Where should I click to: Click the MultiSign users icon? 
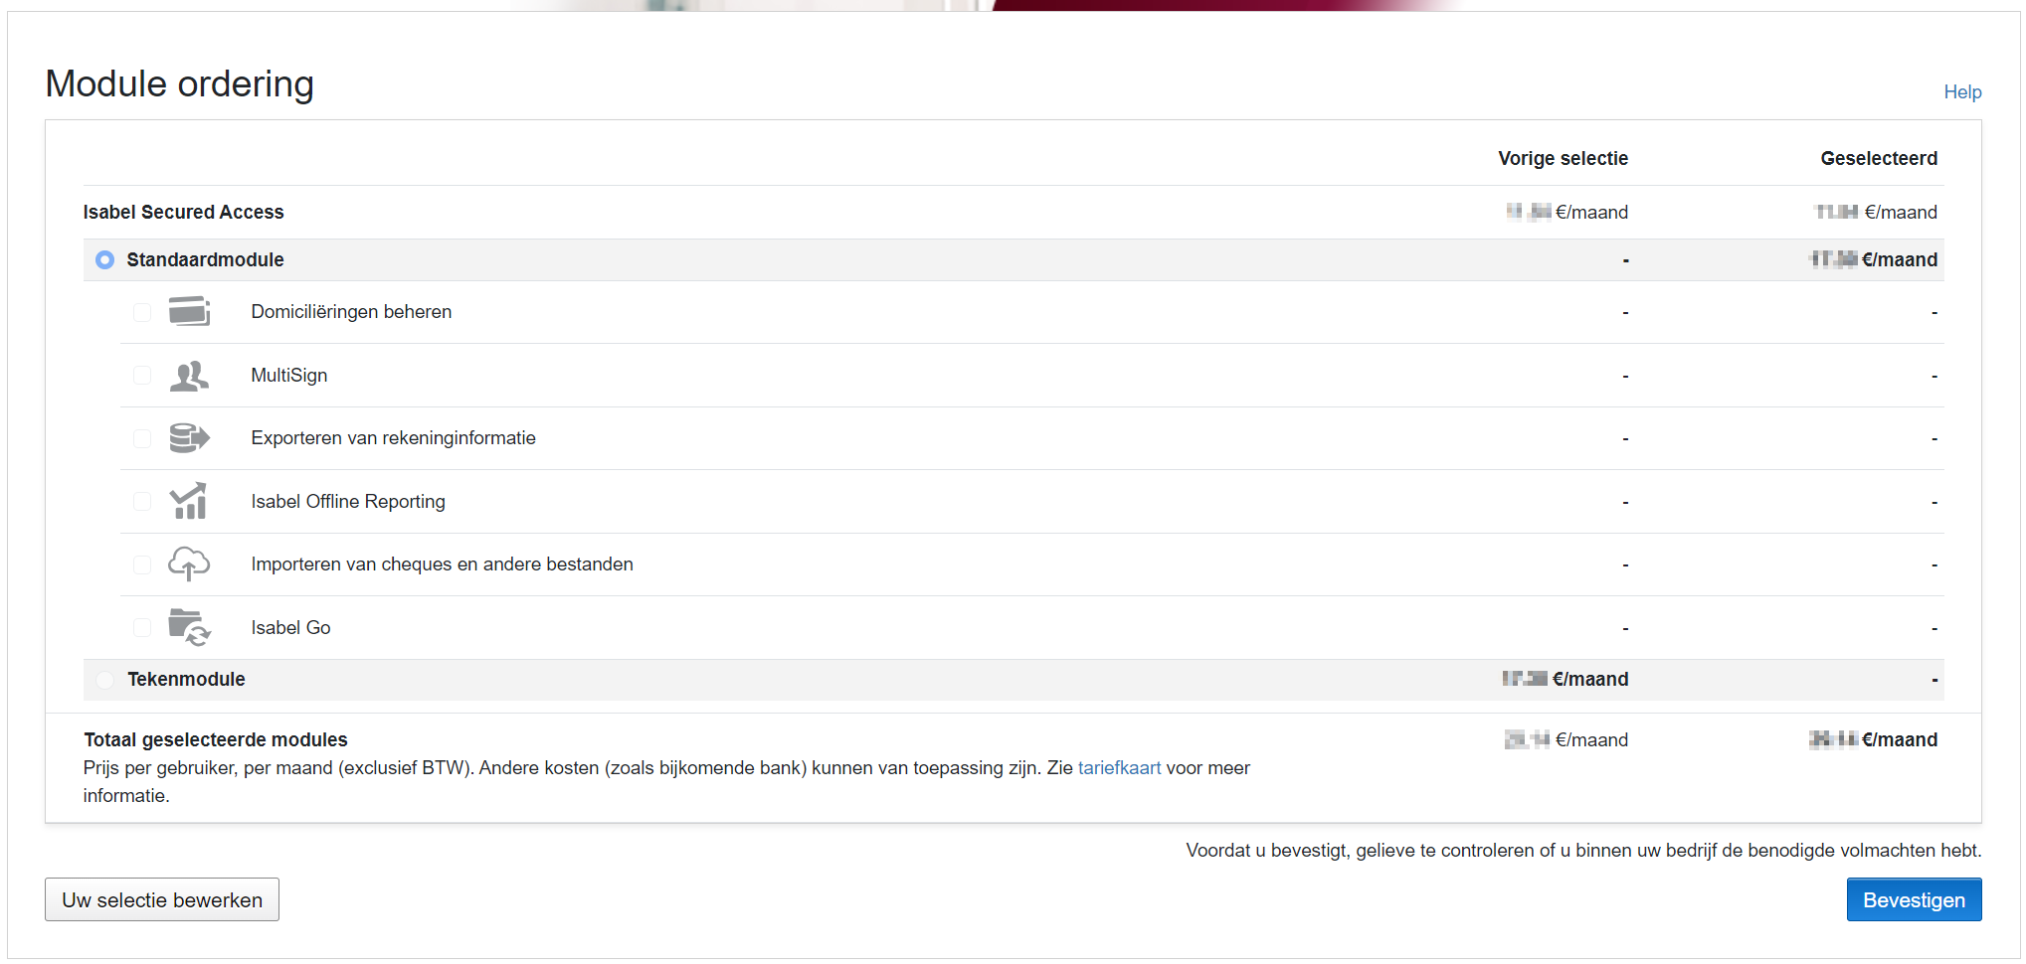coord(189,376)
